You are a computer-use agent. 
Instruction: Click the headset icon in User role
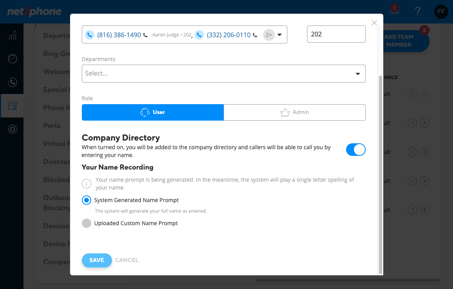click(145, 112)
